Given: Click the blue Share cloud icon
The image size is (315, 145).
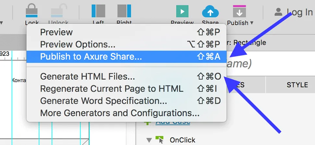Looking at the screenshot, I should point(210,12).
